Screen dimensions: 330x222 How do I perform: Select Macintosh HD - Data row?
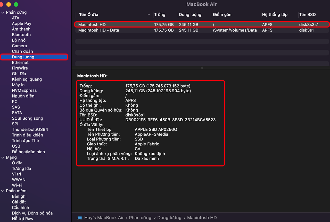pyautogui.click(x=202, y=30)
